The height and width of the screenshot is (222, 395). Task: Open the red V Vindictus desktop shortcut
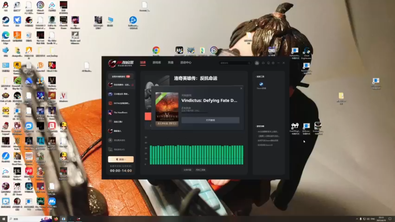64,97
